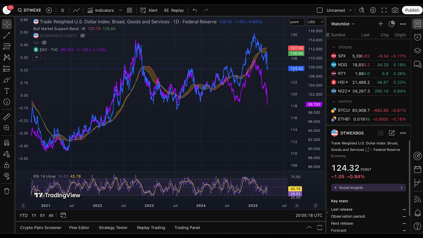Viewport: 423px width, 238px height.
Task: Collapse the CRYPTO watchlist section
Action: [x=334, y=101]
